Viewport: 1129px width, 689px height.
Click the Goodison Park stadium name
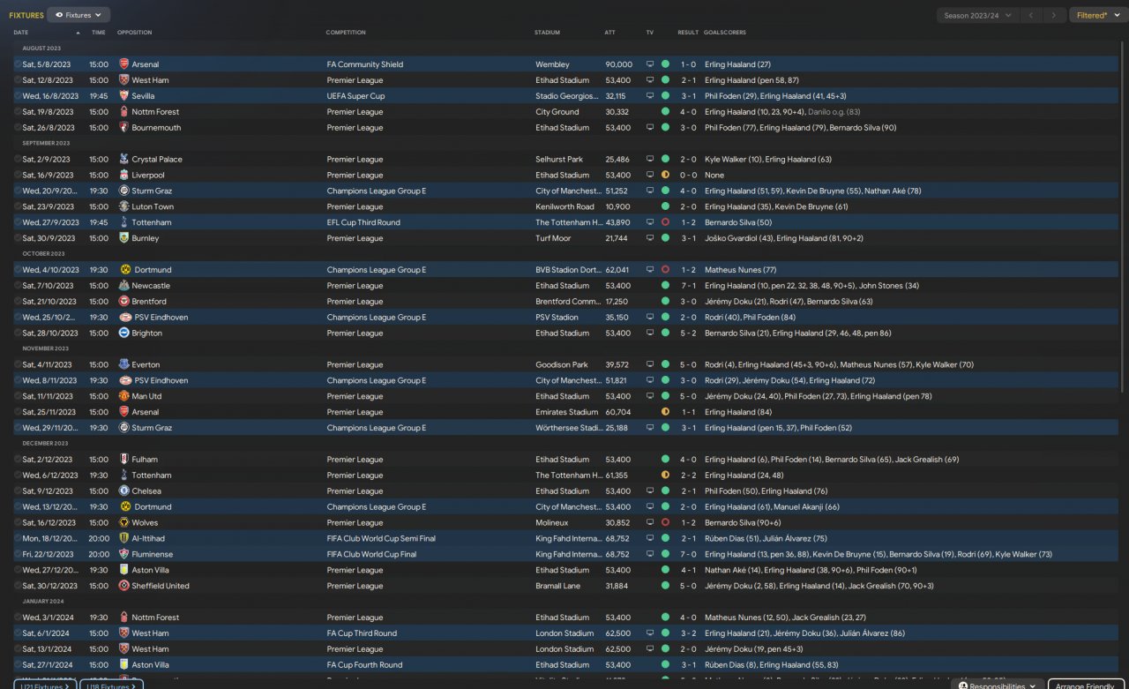click(562, 364)
